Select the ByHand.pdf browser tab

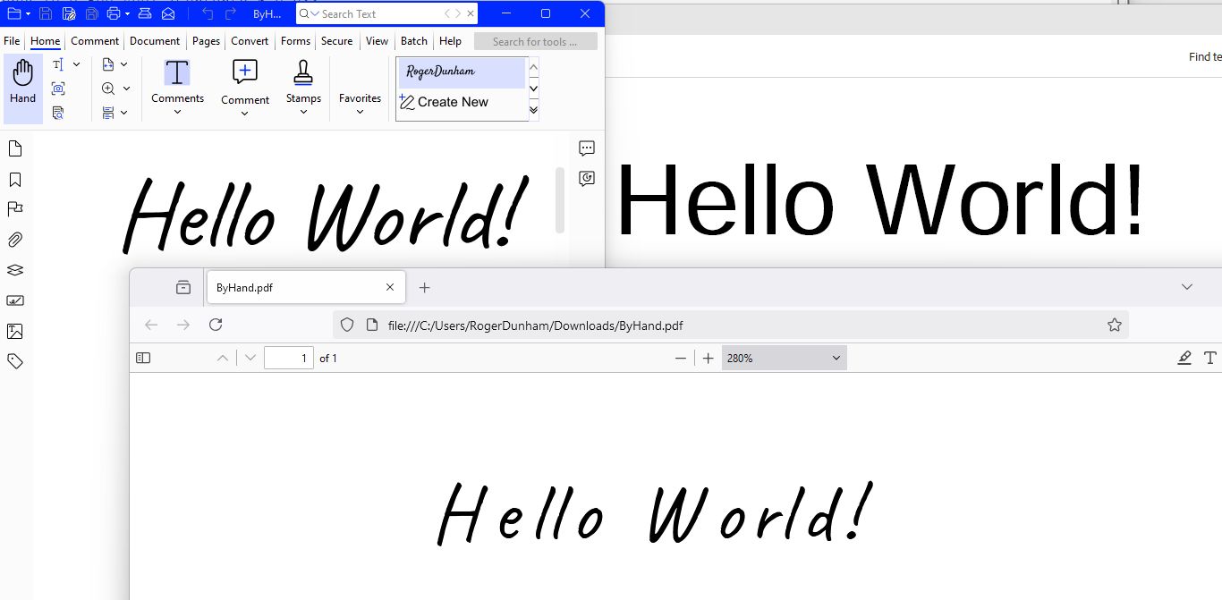306,287
